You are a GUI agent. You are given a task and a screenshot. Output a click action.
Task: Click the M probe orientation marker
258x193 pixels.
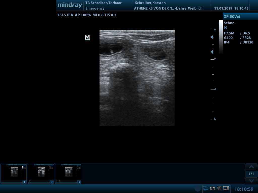87,37
